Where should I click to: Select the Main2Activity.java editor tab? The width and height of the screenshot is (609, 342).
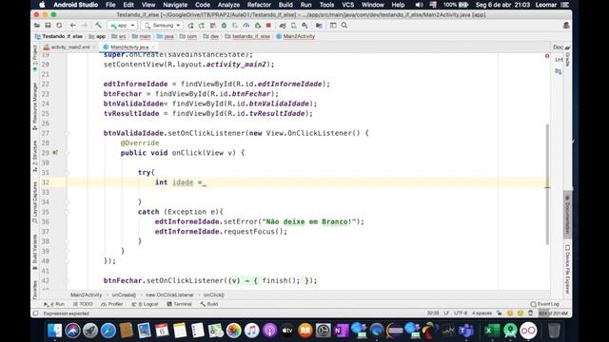pos(129,47)
